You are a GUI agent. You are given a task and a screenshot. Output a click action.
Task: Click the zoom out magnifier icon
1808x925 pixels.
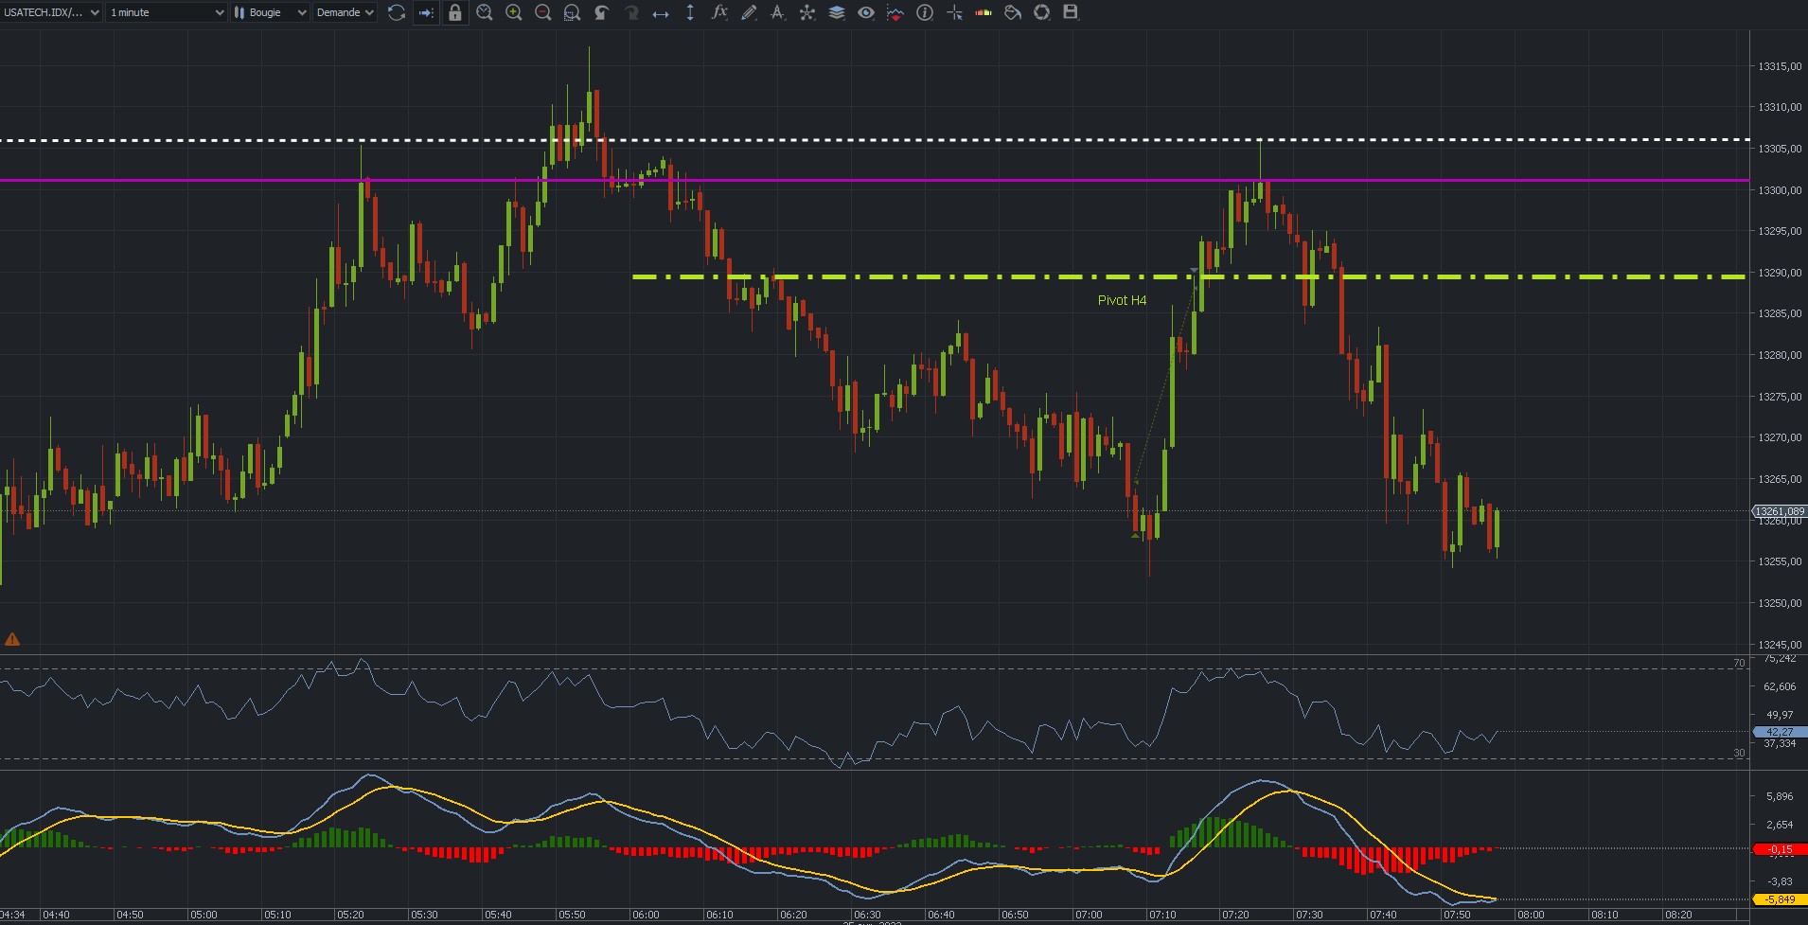[543, 12]
